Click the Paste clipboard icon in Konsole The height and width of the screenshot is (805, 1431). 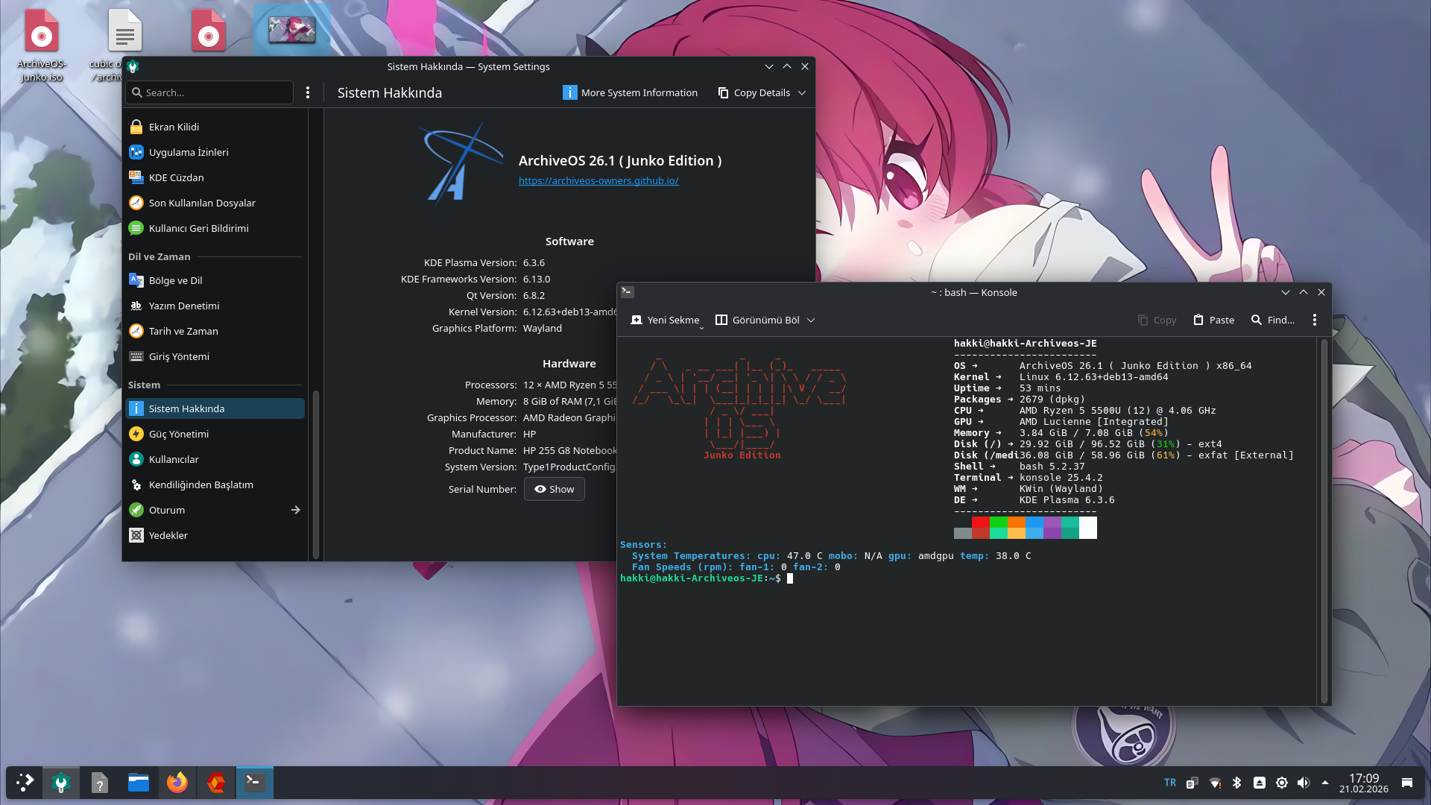(x=1198, y=320)
